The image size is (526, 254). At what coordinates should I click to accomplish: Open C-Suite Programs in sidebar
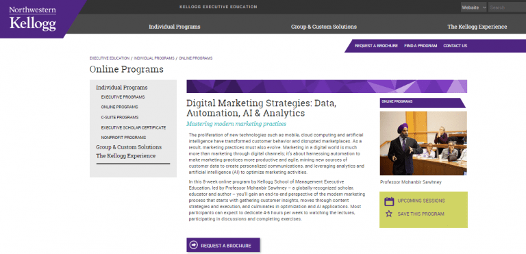[x=119, y=118]
